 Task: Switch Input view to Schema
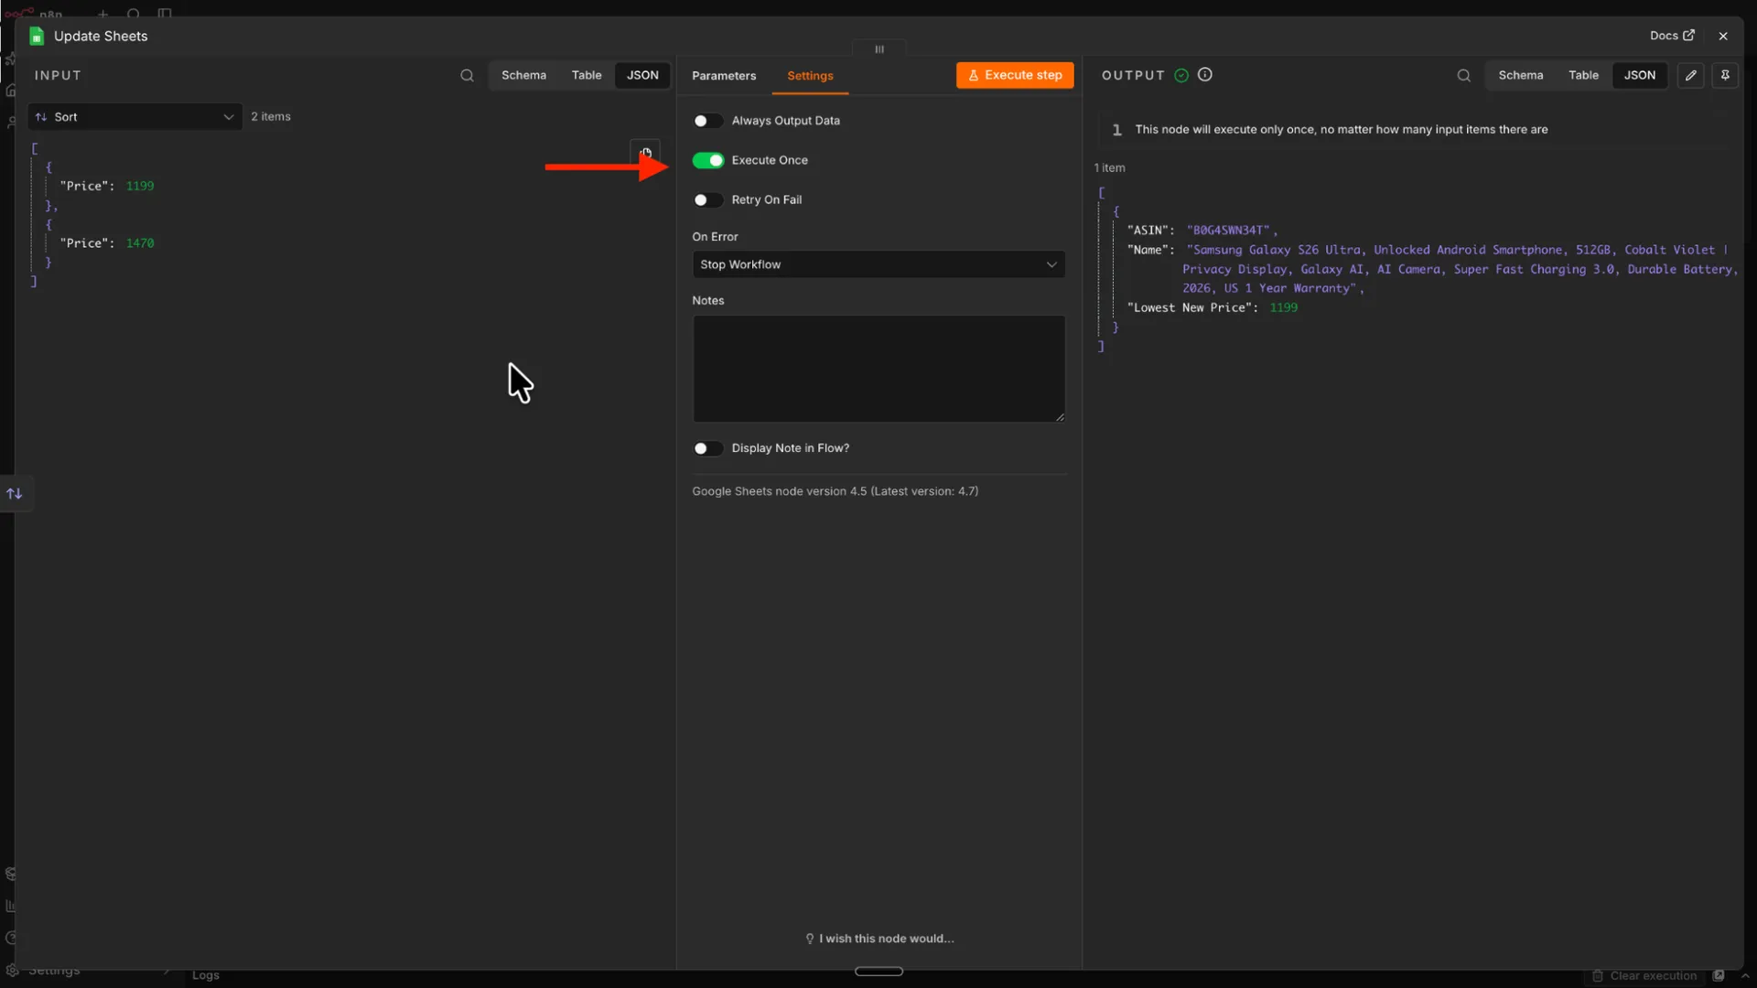(x=523, y=76)
